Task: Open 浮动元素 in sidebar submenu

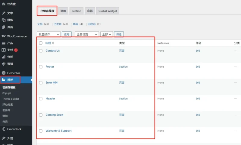Action: click(8, 105)
